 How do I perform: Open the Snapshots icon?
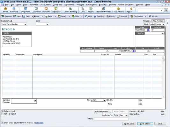click(x=26, y=10)
